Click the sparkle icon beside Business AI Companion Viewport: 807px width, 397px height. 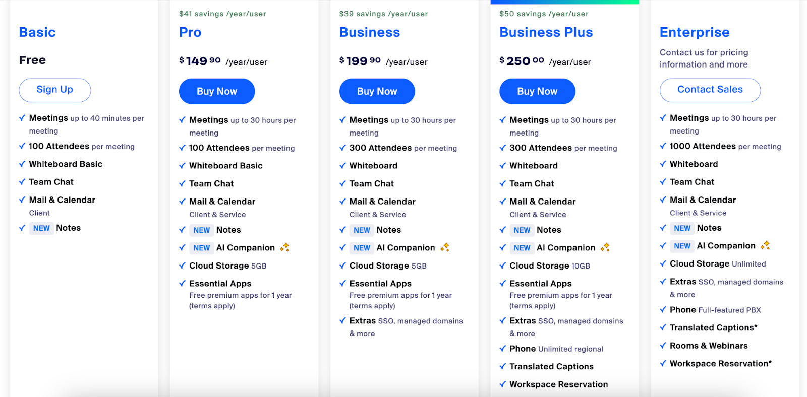coord(445,247)
